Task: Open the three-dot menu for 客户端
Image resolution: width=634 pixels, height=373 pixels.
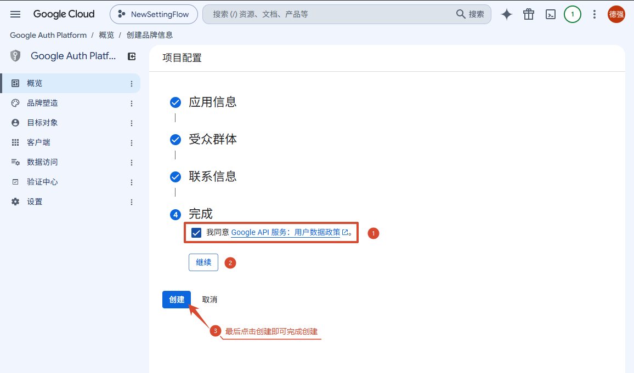Action: (x=132, y=143)
